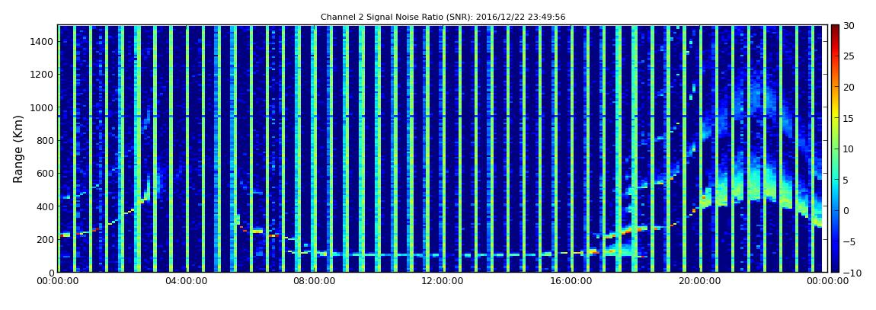Click the colorbar −5 value label

coord(849,242)
